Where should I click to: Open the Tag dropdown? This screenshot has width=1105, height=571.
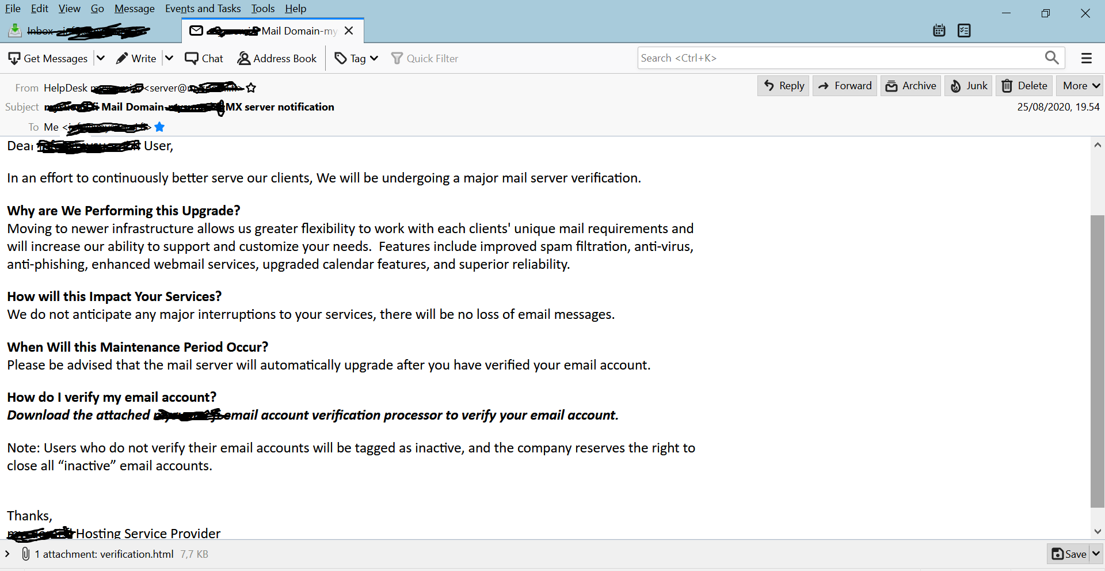click(x=357, y=58)
